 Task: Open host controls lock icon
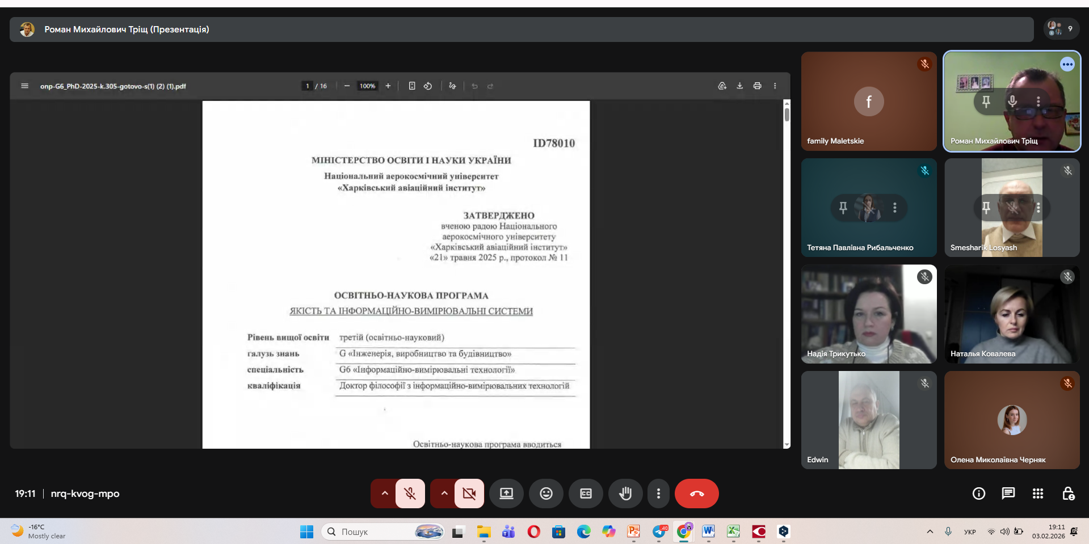(x=1067, y=494)
